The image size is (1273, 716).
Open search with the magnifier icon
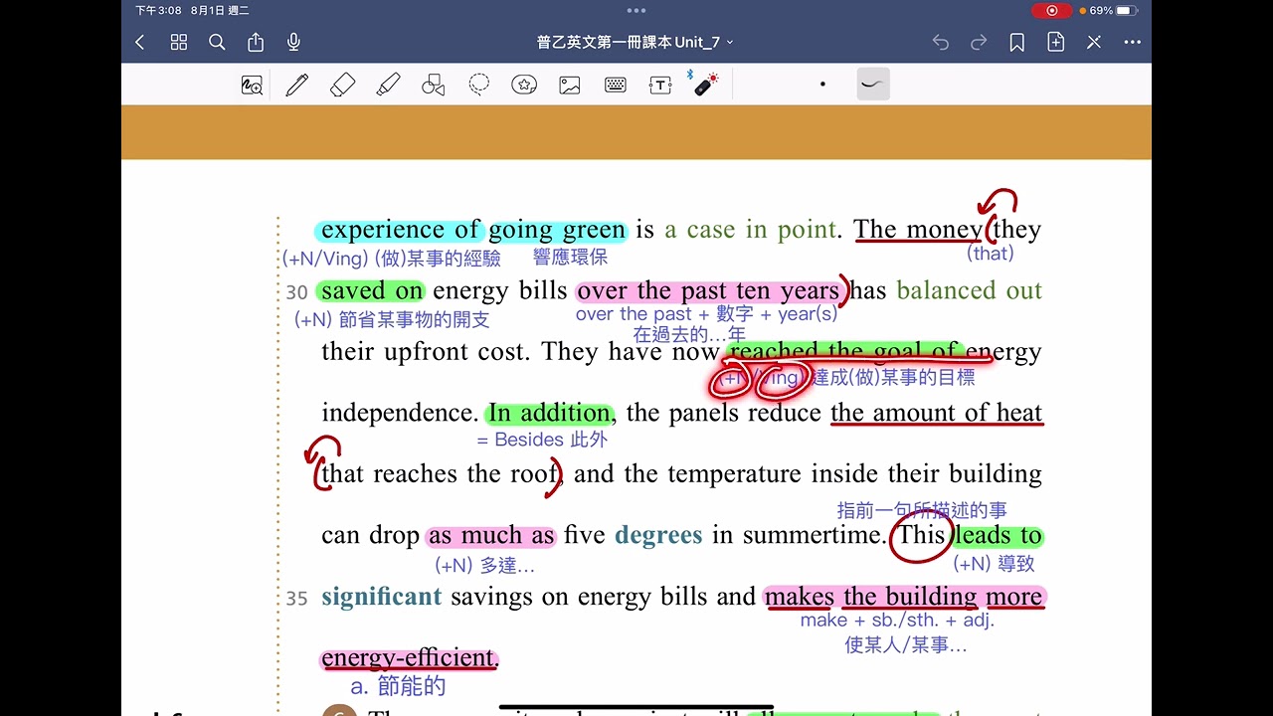tap(217, 42)
